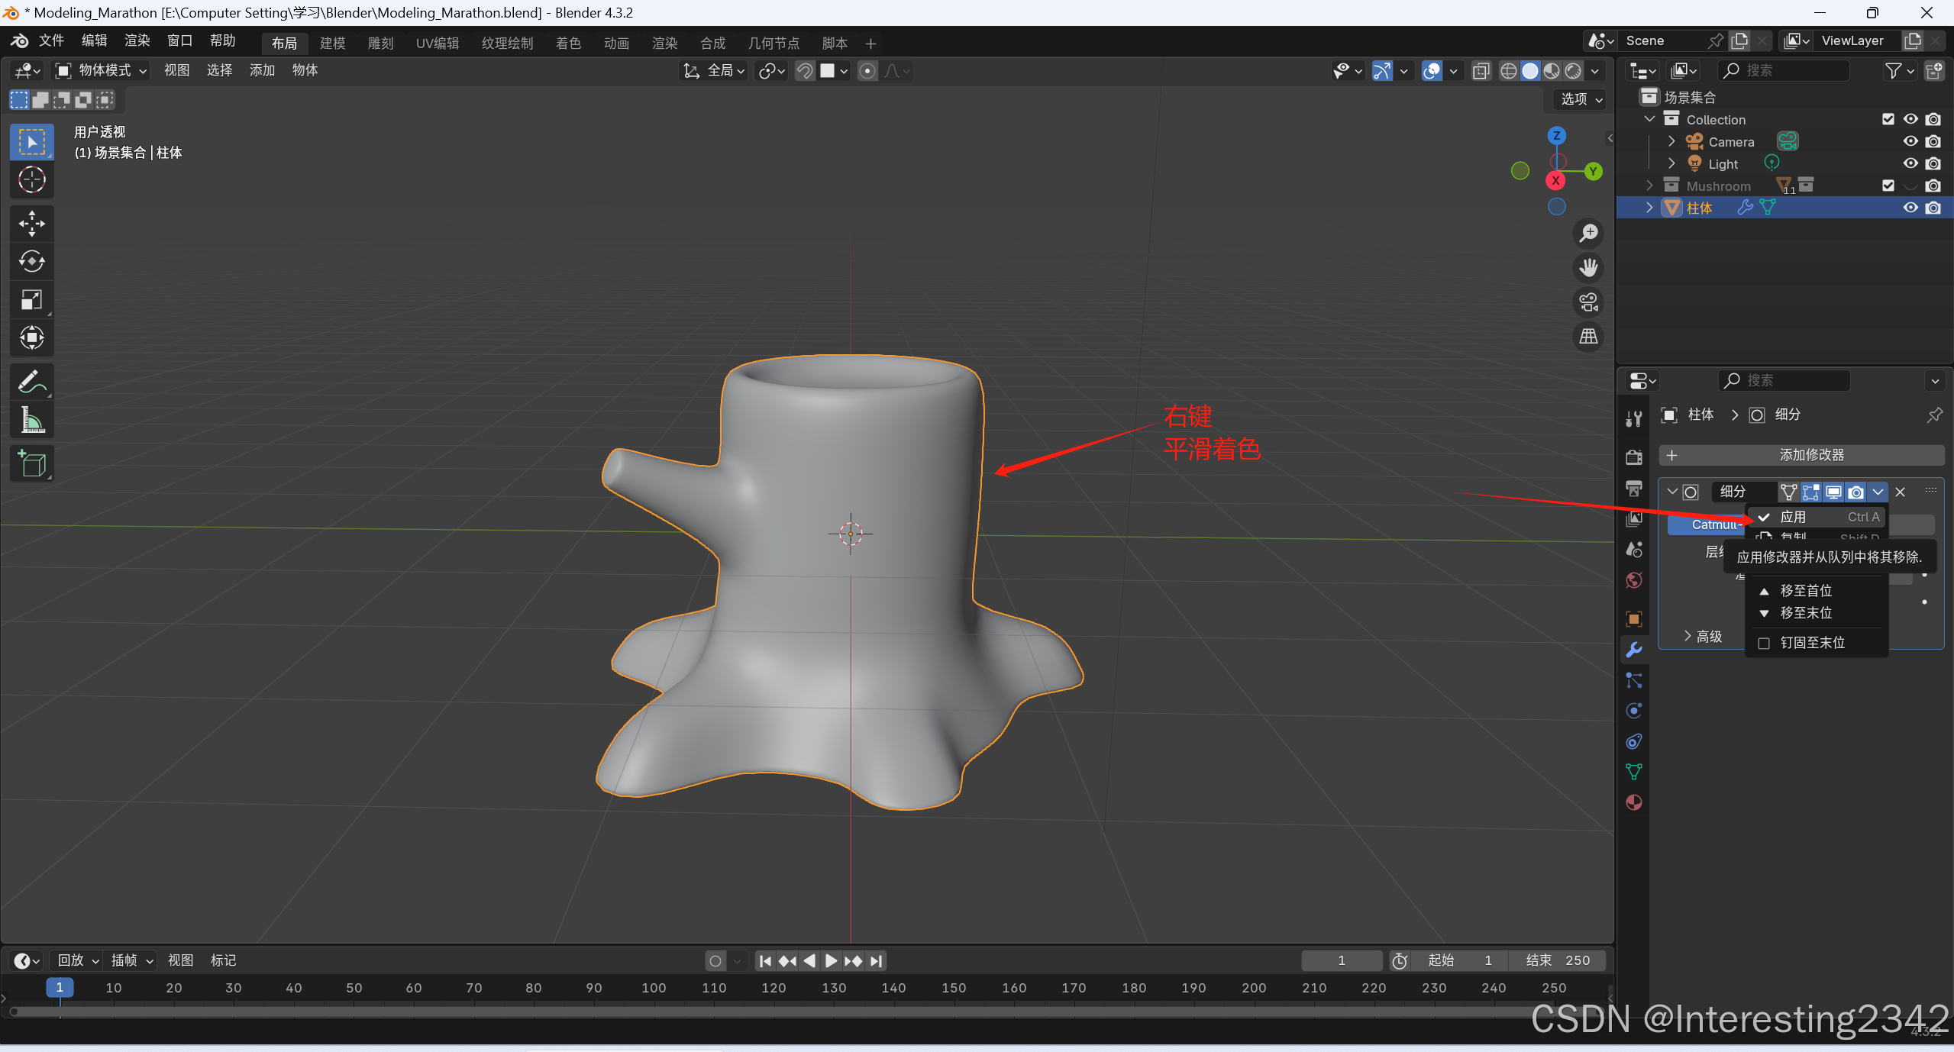Open the Material properties tab

[x=1633, y=802]
